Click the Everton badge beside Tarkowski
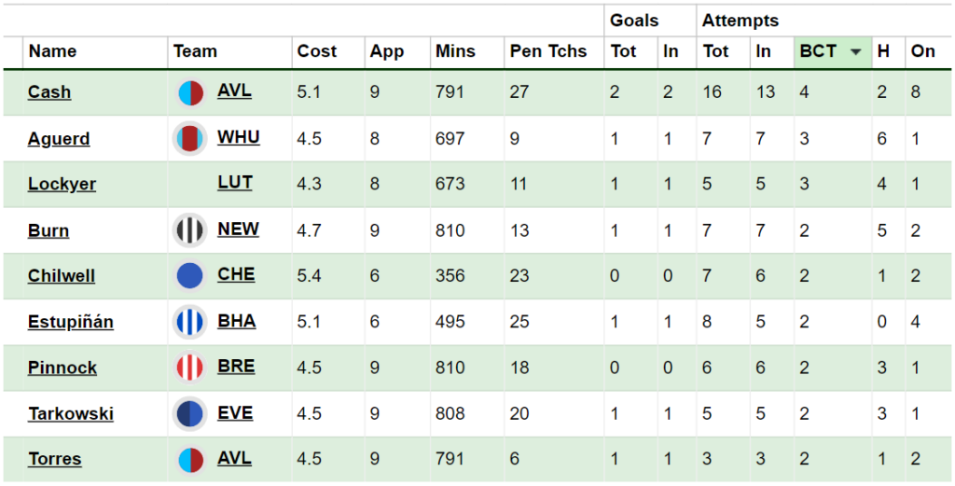This screenshot has height=486, width=955. (190, 413)
